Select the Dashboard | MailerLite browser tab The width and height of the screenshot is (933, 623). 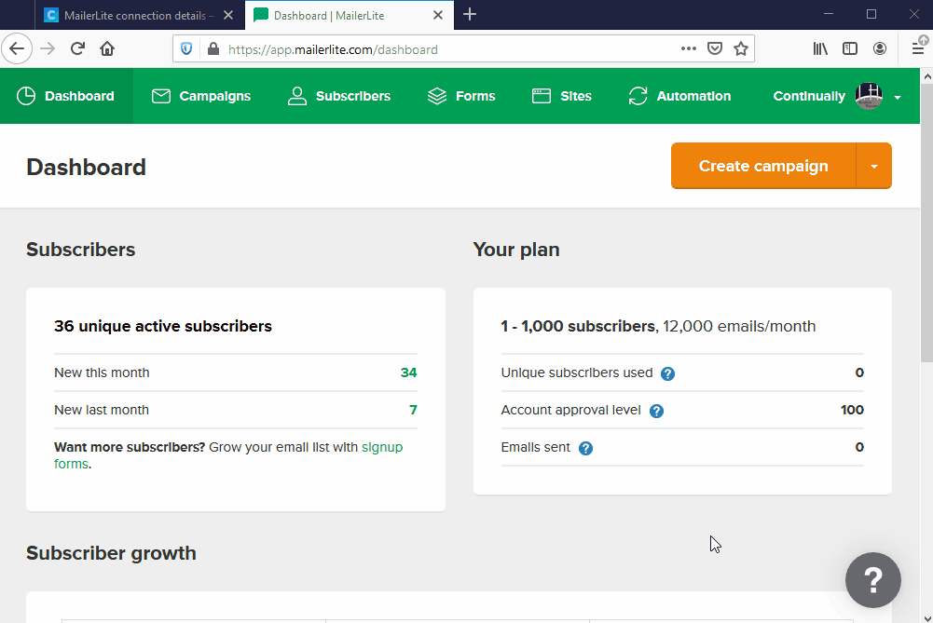click(x=350, y=15)
